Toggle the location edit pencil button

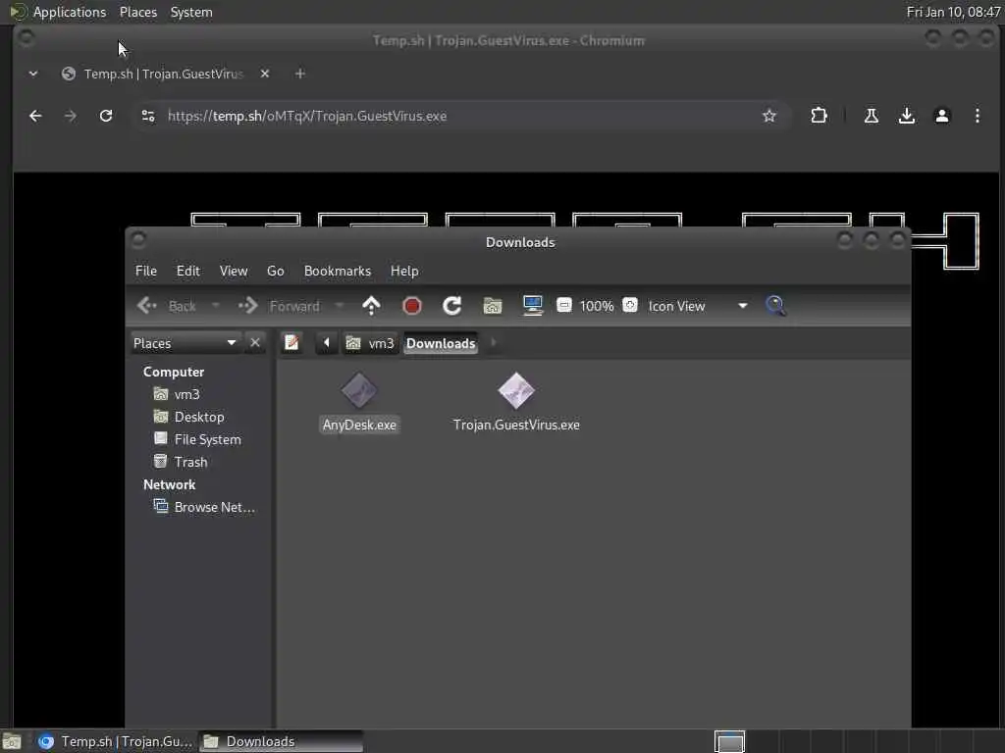291,343
